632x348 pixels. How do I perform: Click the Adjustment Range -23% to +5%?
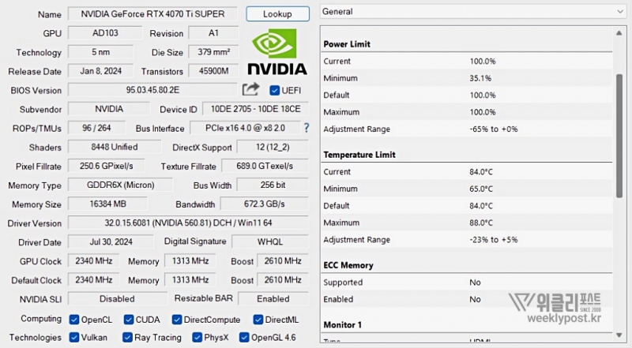tap(494, 240)
